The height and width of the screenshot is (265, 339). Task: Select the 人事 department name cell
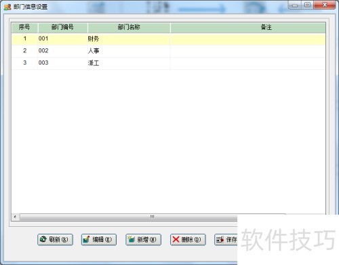(129, 51)
